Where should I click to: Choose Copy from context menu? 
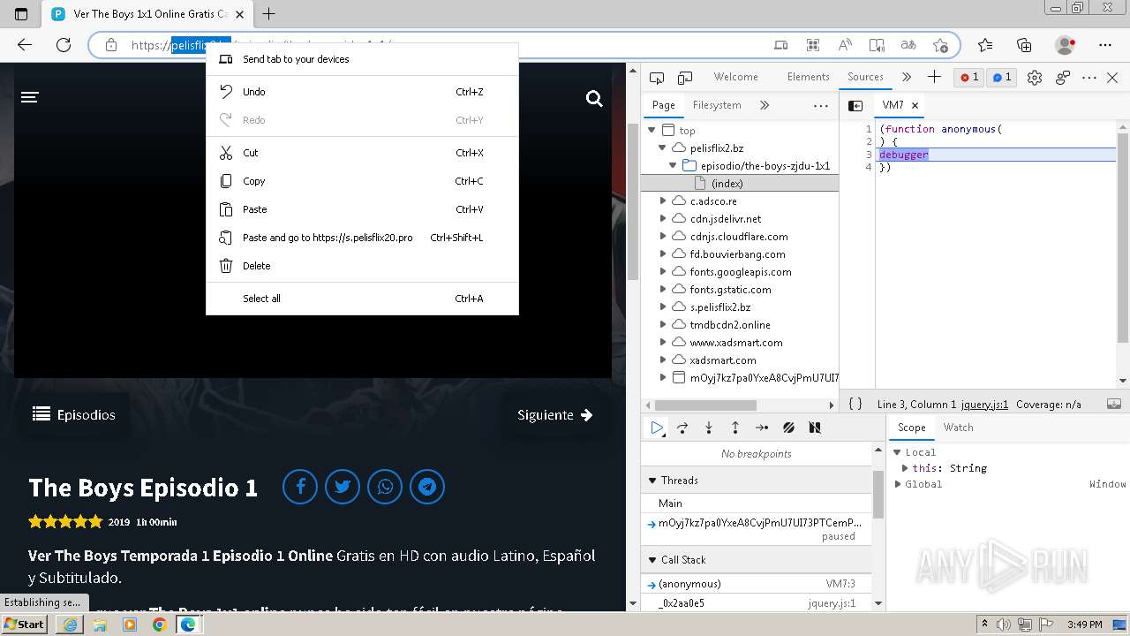(x=362, y=181)
